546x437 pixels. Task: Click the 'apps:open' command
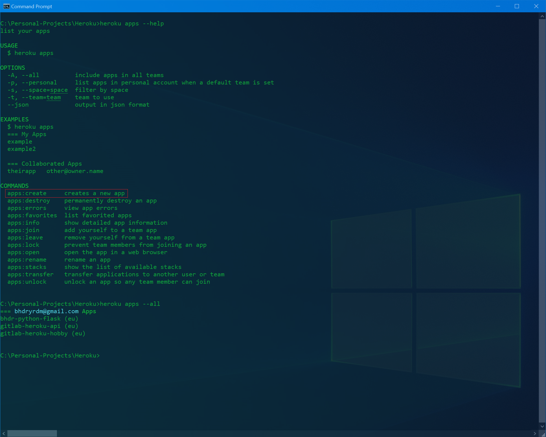[x=23, y=252]
